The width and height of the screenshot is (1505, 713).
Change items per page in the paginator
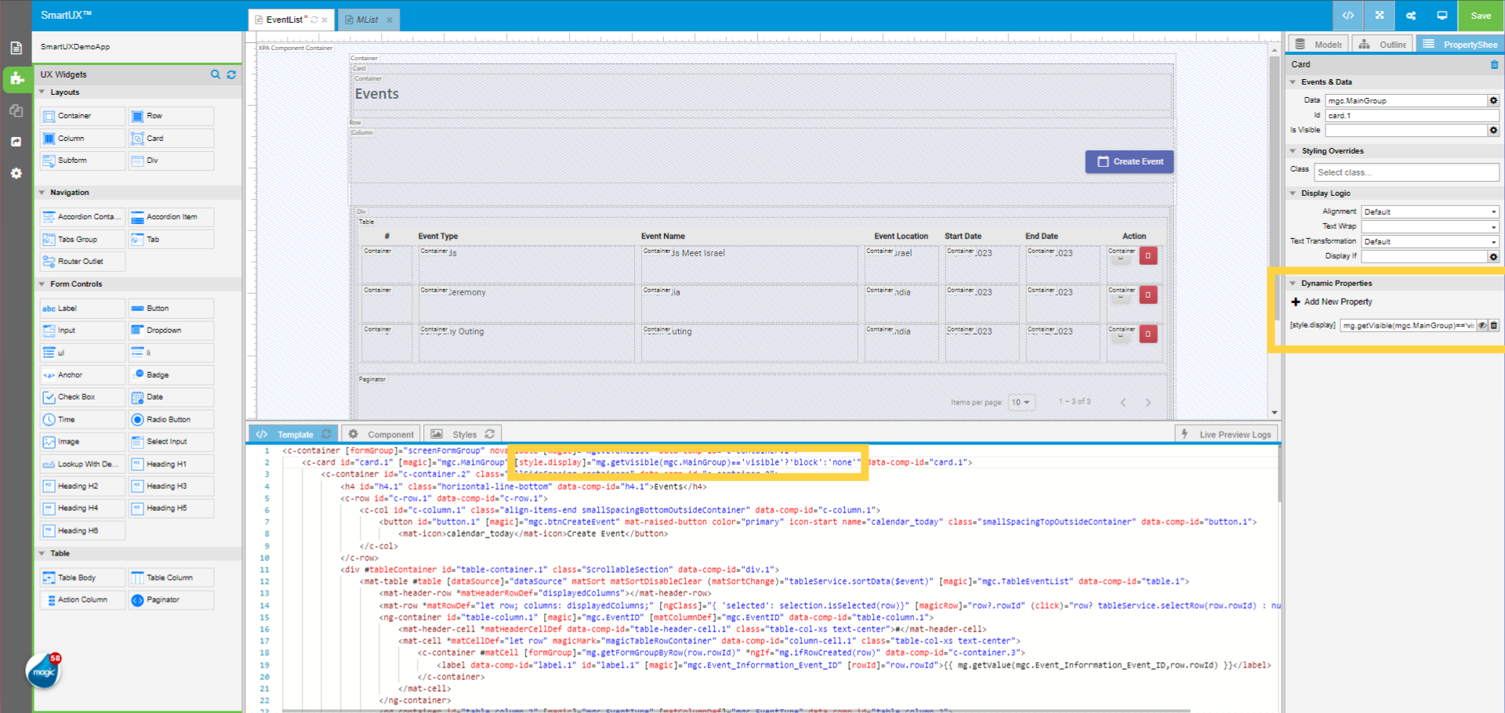pyautogui.click(x=1021, y=401)
